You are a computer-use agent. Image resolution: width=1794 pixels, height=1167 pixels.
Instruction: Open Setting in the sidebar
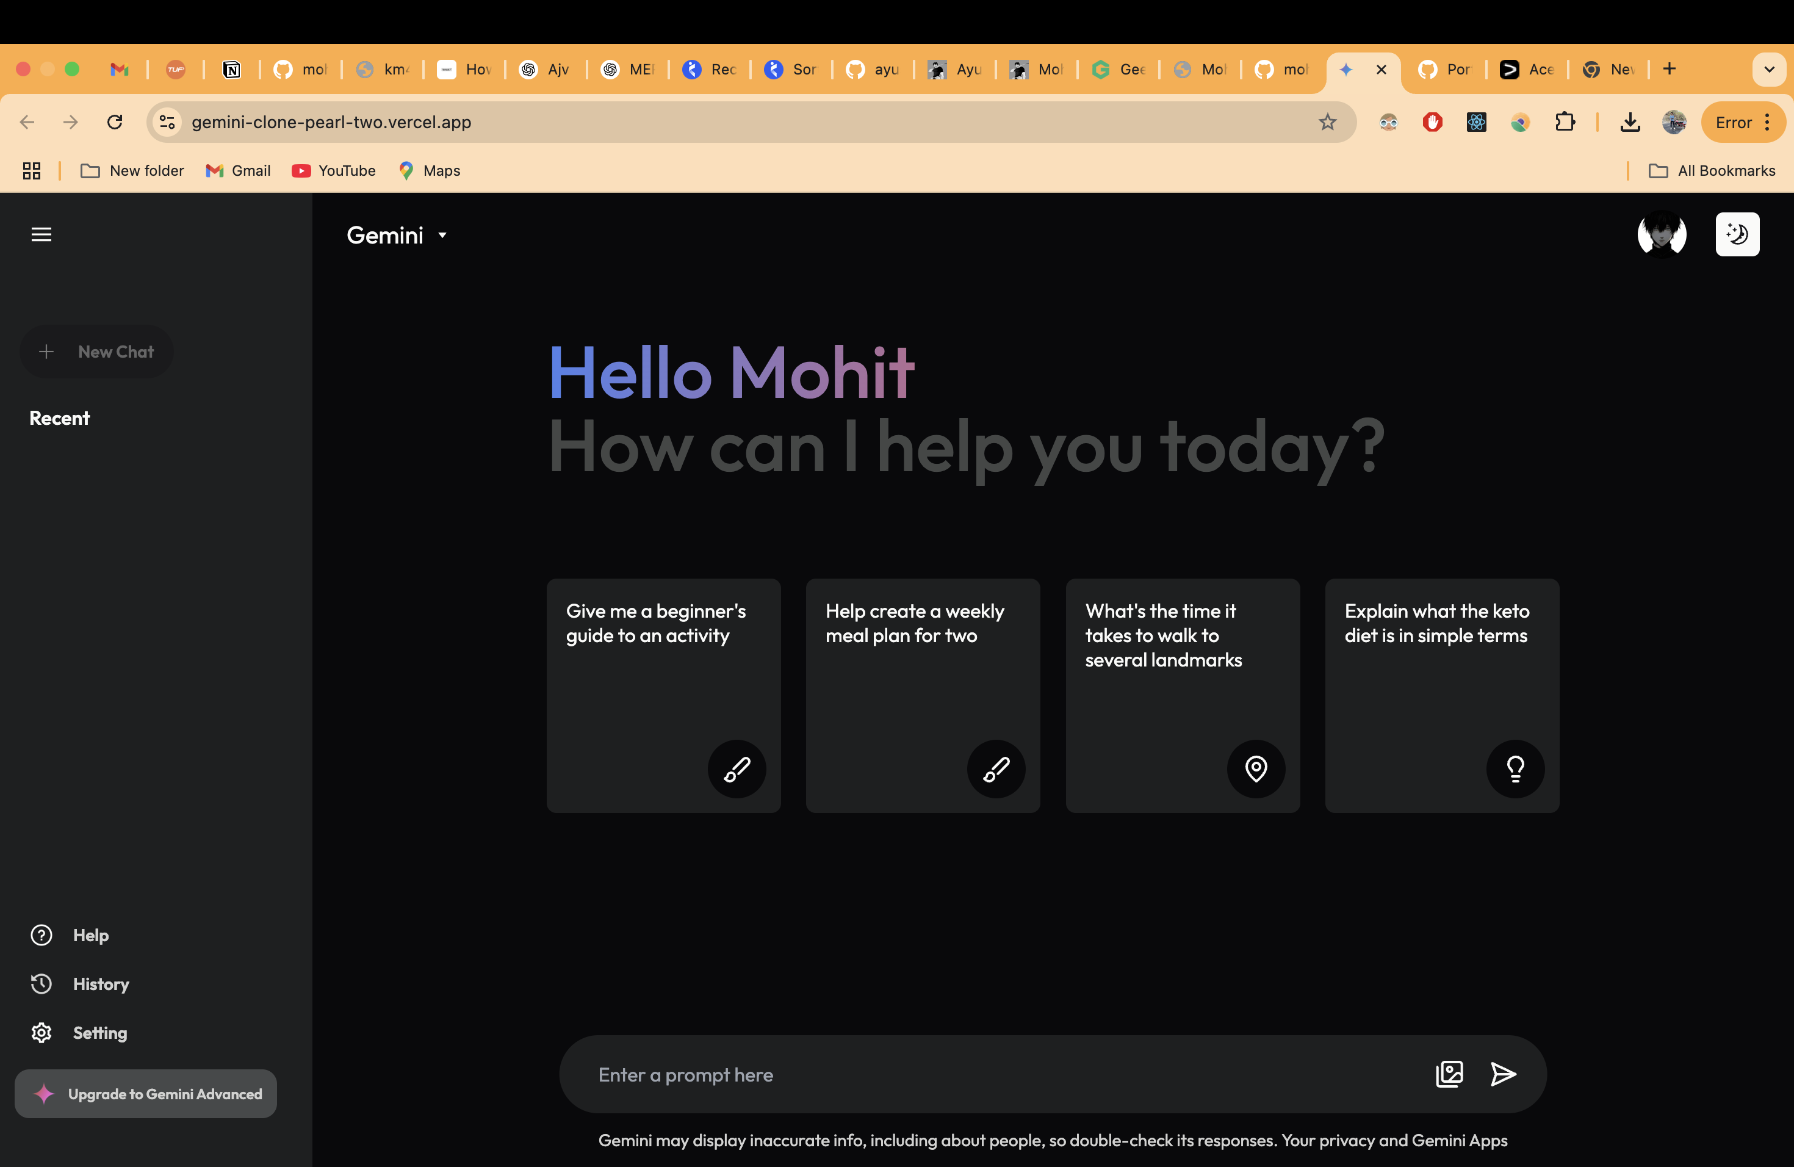click(x=79, y=1033)
